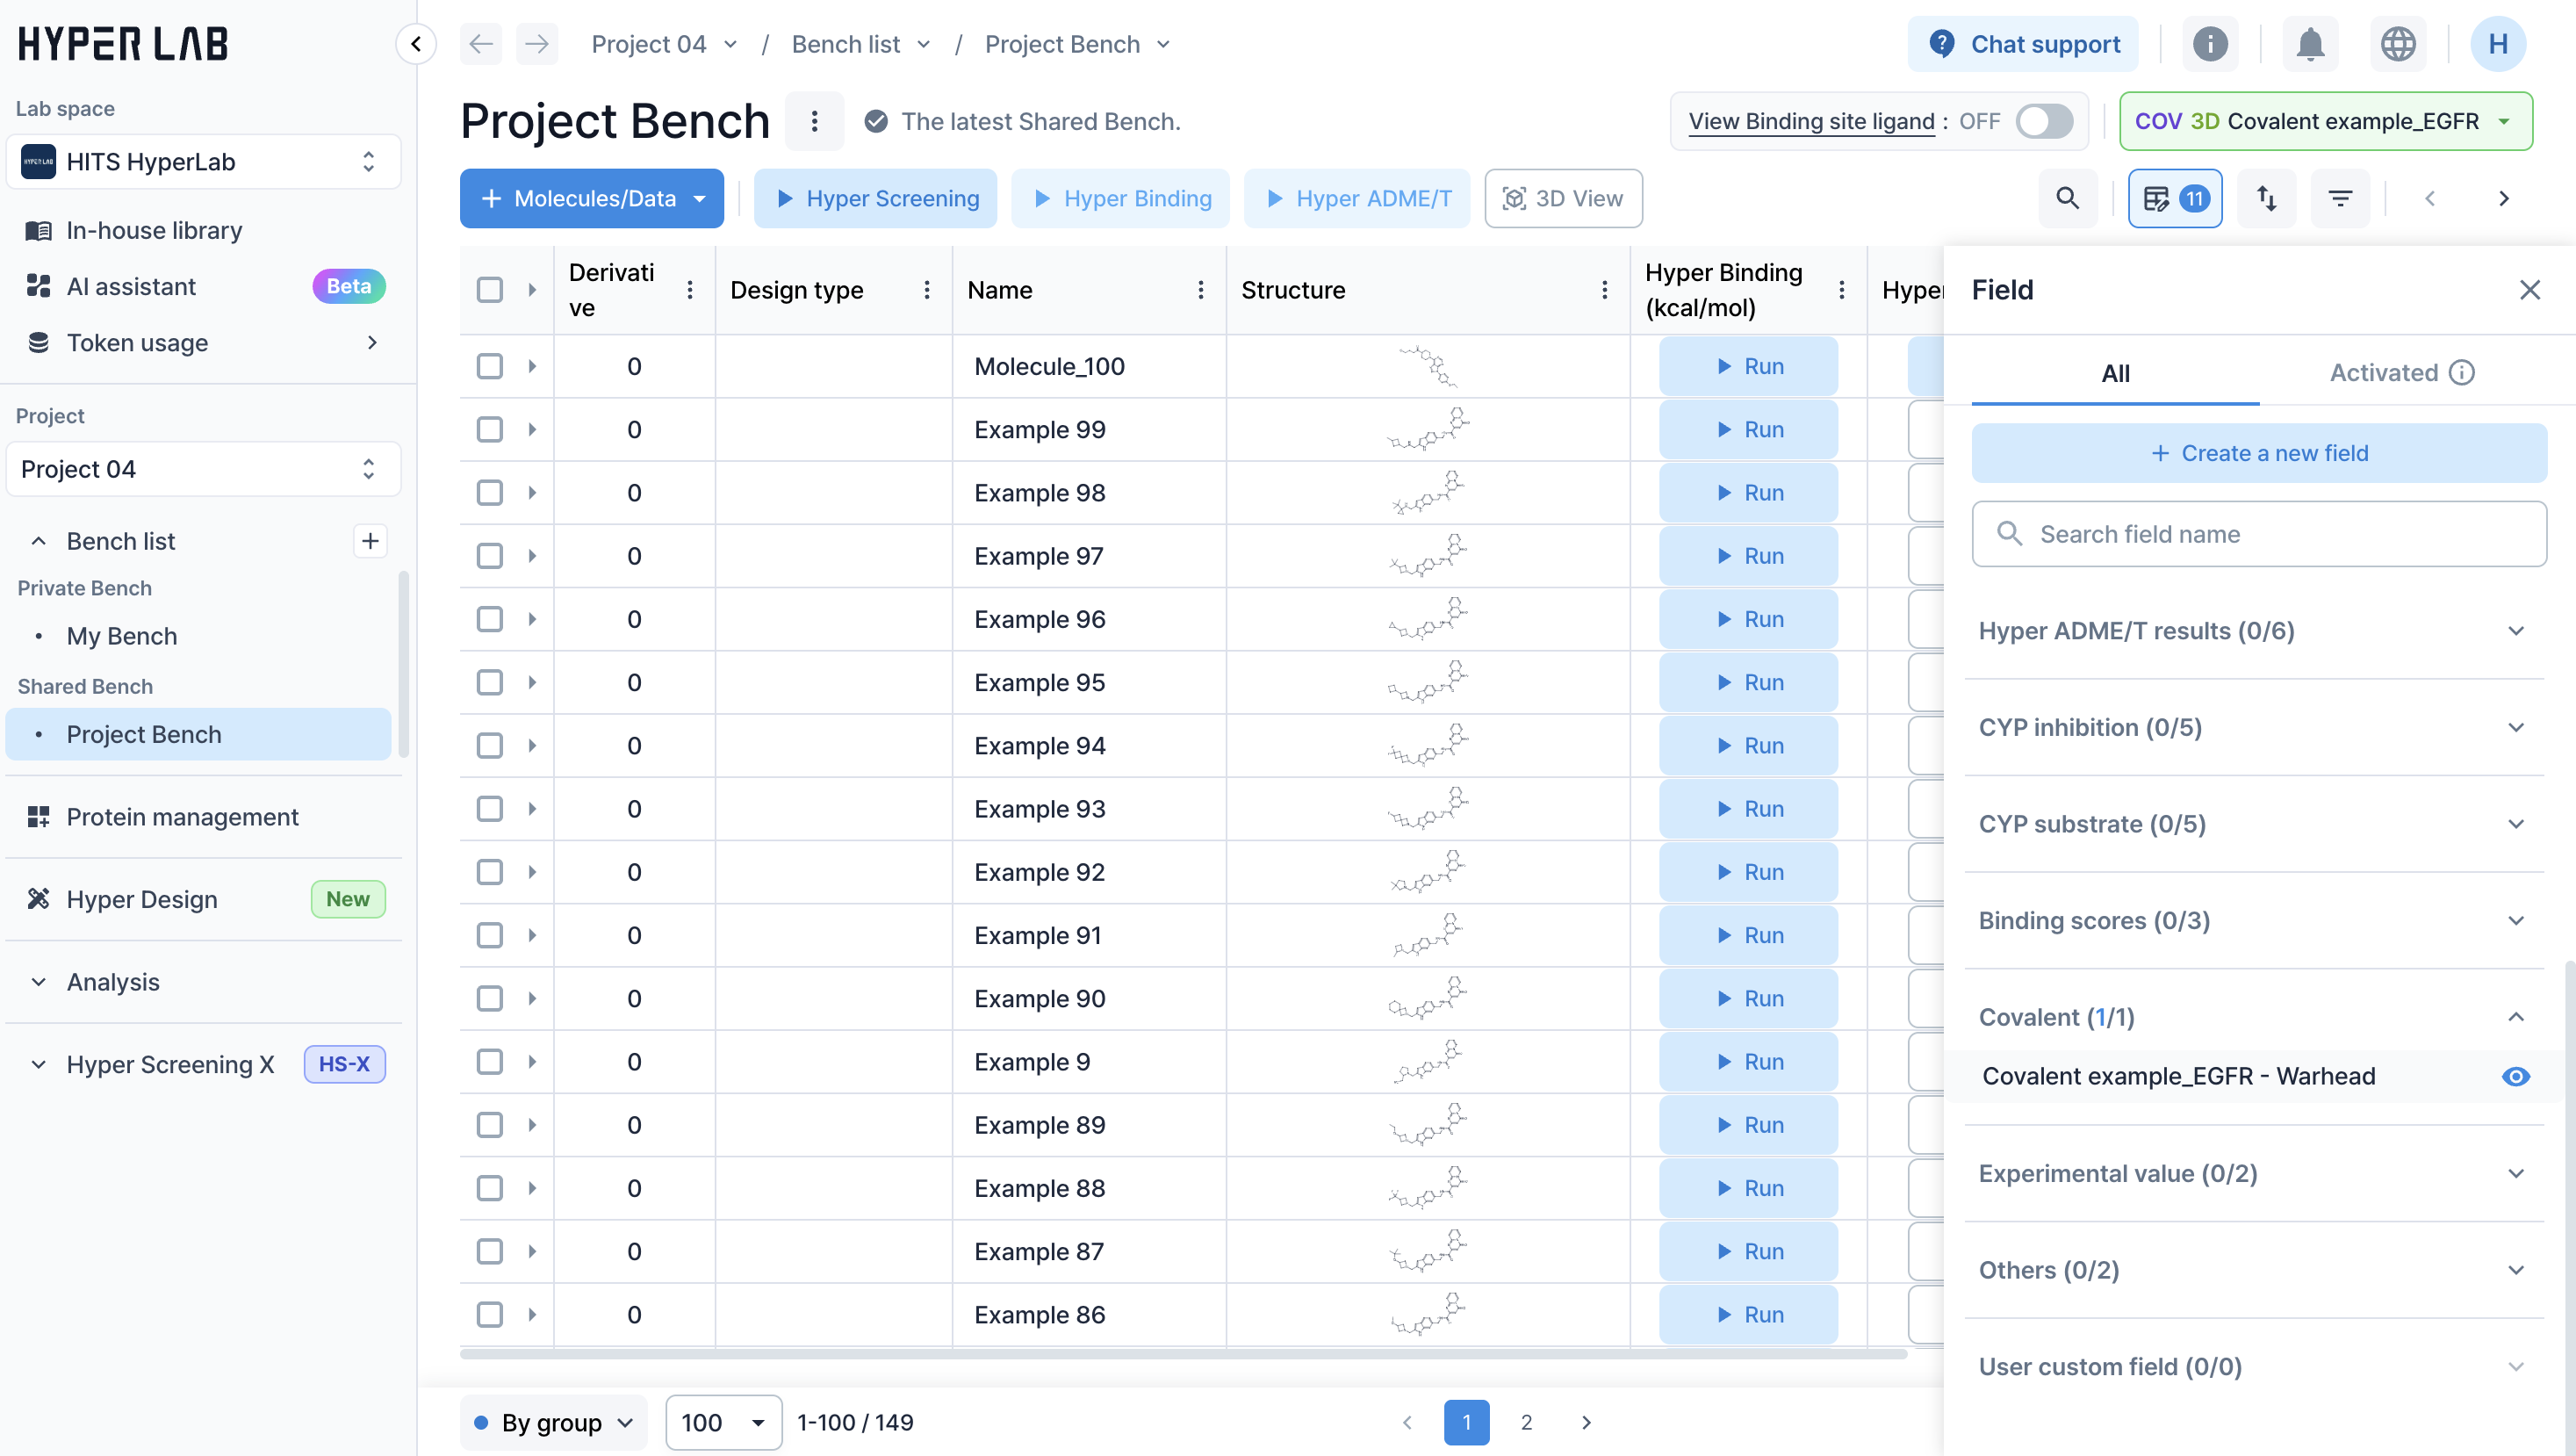Open the Covalent example_EGFR protein dropdown
The width and height of the screenshot is (2576, 1456).
tap(2325, 121)
